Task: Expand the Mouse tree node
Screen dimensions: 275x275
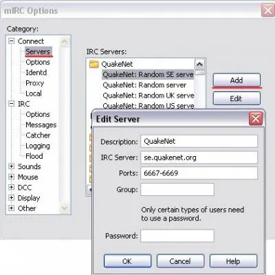Action: click(11, 177)
